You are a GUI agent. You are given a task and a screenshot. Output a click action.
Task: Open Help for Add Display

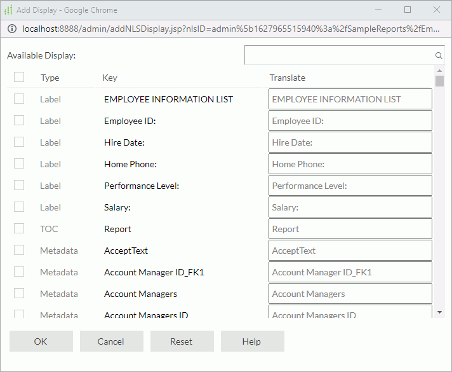252,341
